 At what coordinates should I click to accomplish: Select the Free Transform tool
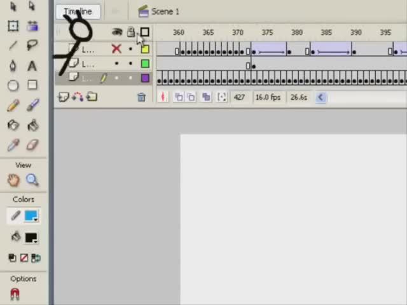(x=13, y=26)
